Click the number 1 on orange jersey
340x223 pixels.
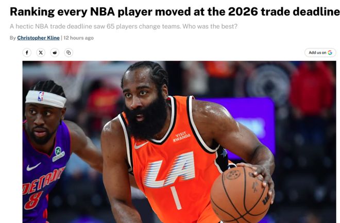click(176, 198)
